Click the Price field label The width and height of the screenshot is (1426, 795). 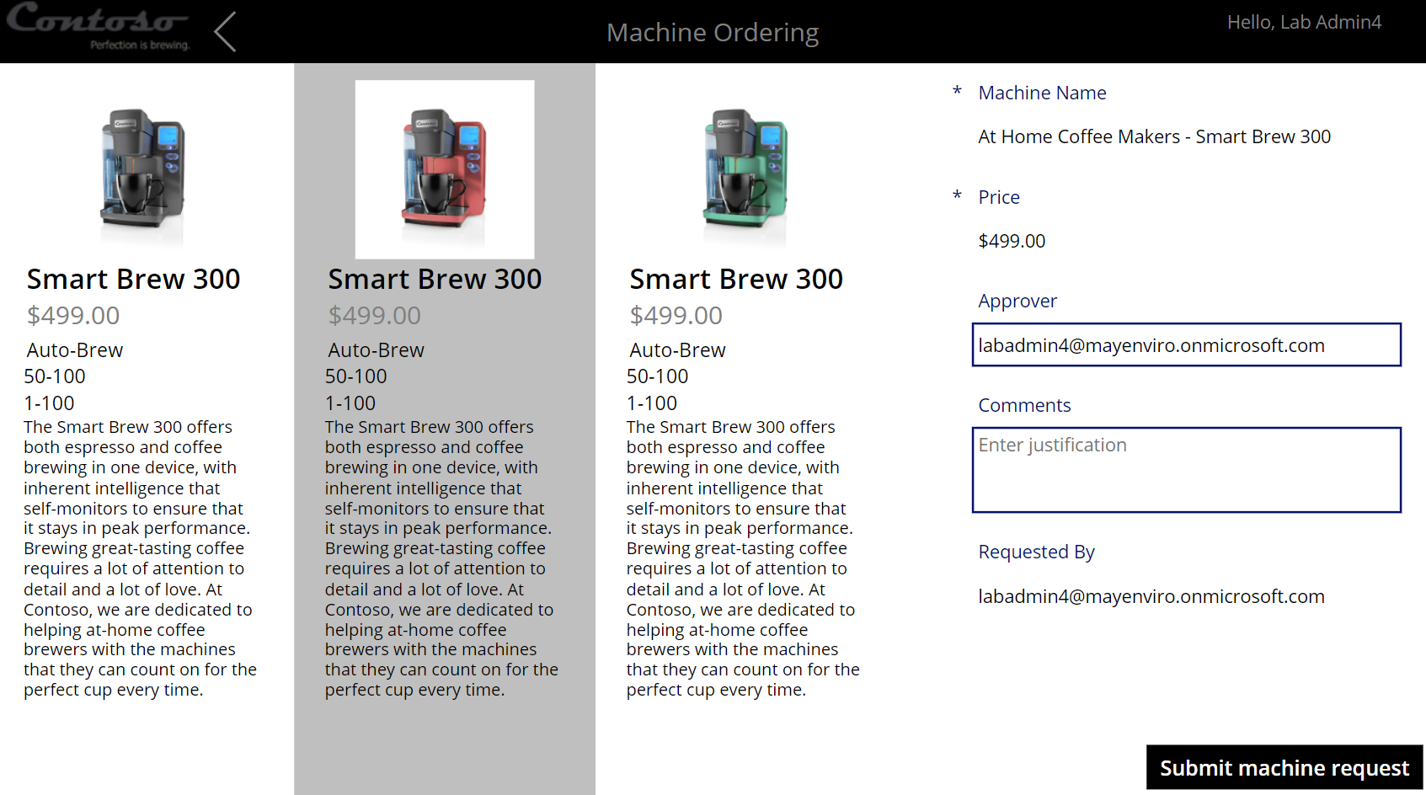click(x=999, y=197)
